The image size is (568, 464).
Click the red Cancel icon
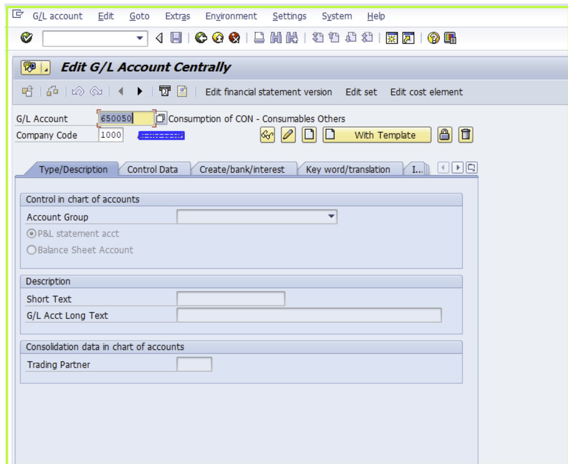pos(235,38)
